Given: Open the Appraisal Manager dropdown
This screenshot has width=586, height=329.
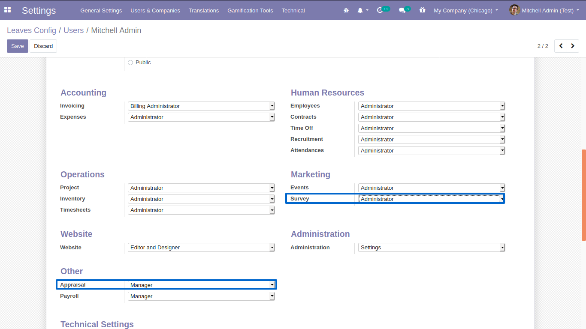Looking at the screenshot, I should (x=201, y=285).
